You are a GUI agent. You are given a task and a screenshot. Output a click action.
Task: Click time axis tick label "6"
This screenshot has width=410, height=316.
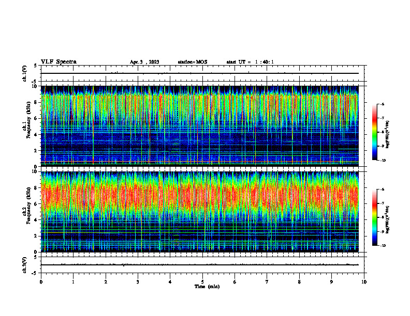235,282
